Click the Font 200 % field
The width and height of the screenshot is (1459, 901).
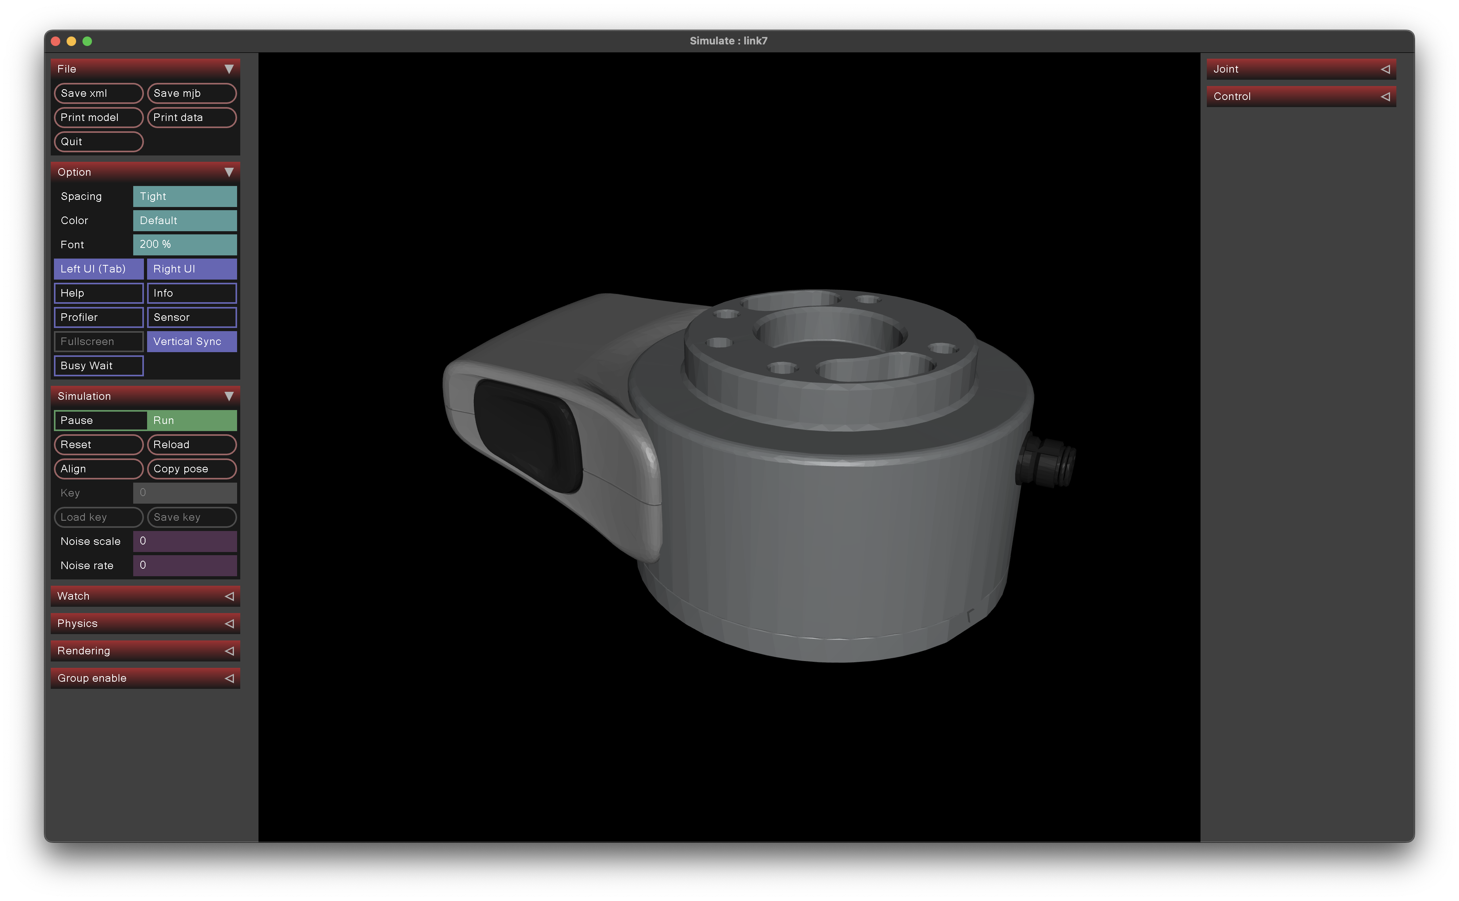click(185, 244)
